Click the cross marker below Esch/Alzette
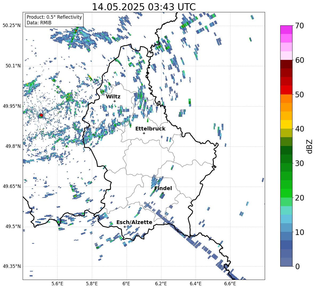316x289 pixels. click(x=125, y=227)
